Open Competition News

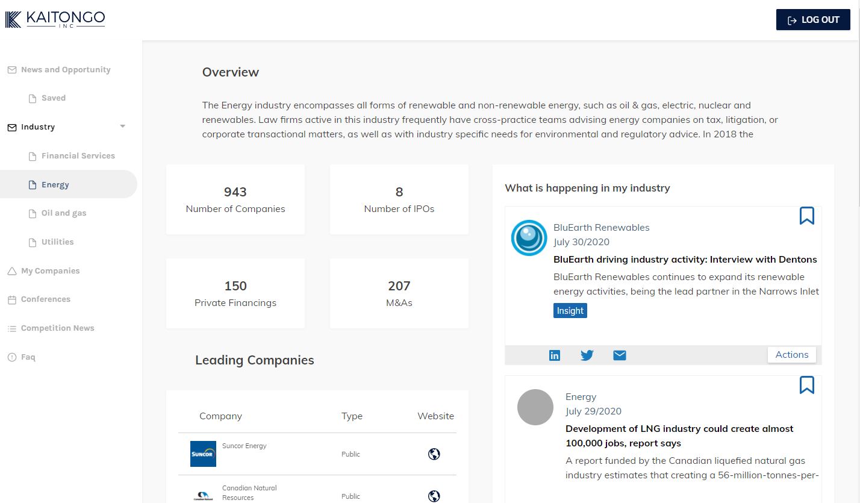click(x=58, y=328)
